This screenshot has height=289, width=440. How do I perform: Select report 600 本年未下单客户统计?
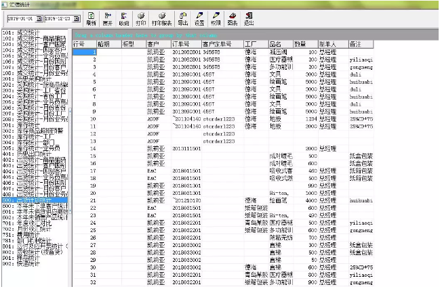[35, 206]
